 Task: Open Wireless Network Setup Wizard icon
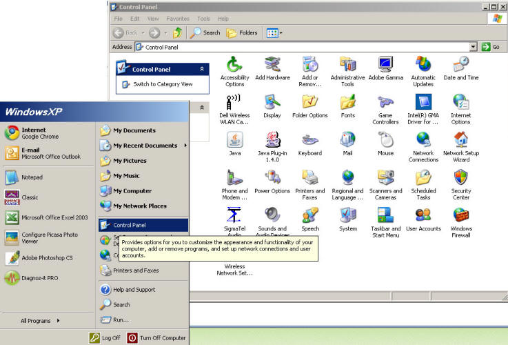[234, 270]
